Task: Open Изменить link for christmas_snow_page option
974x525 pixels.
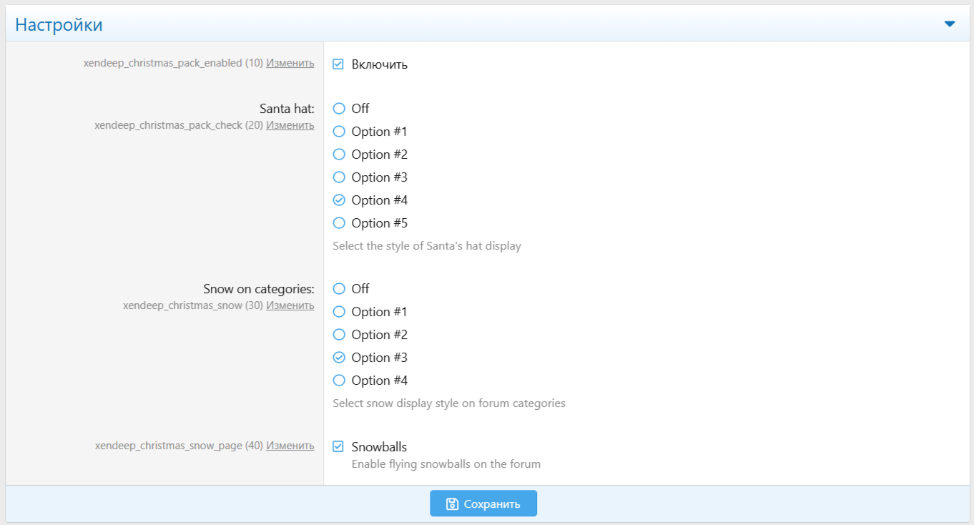Action: click(290, 446)
